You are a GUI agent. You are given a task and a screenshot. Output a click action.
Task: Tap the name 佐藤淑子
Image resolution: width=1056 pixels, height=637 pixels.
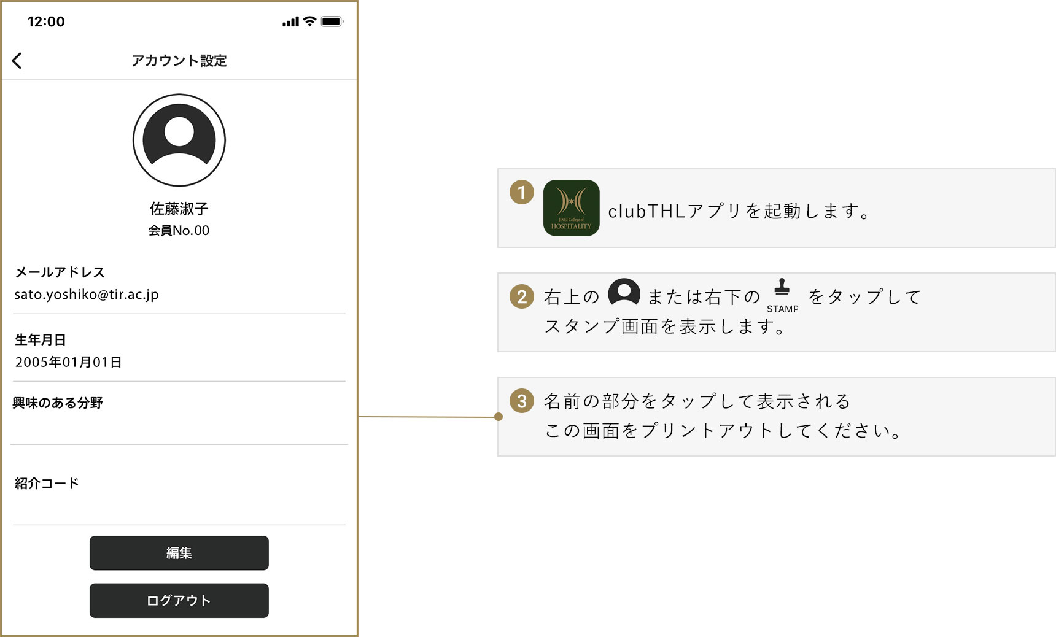click(179, 209)
